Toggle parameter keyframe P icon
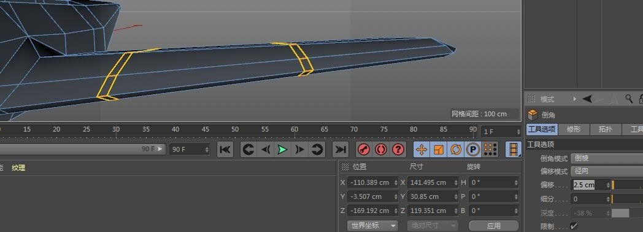643x232 pixels. [473, 149]
